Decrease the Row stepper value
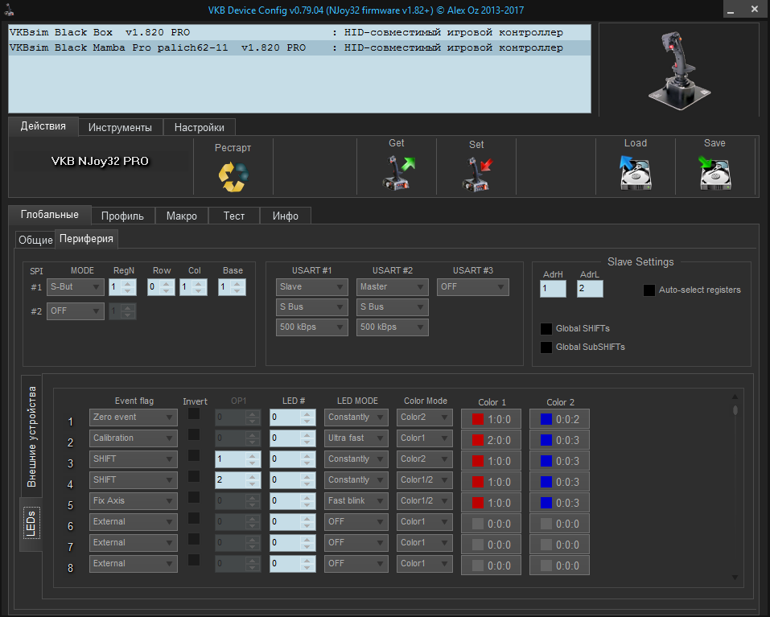This screenshot has width=770, height=617. coord(167,291)
